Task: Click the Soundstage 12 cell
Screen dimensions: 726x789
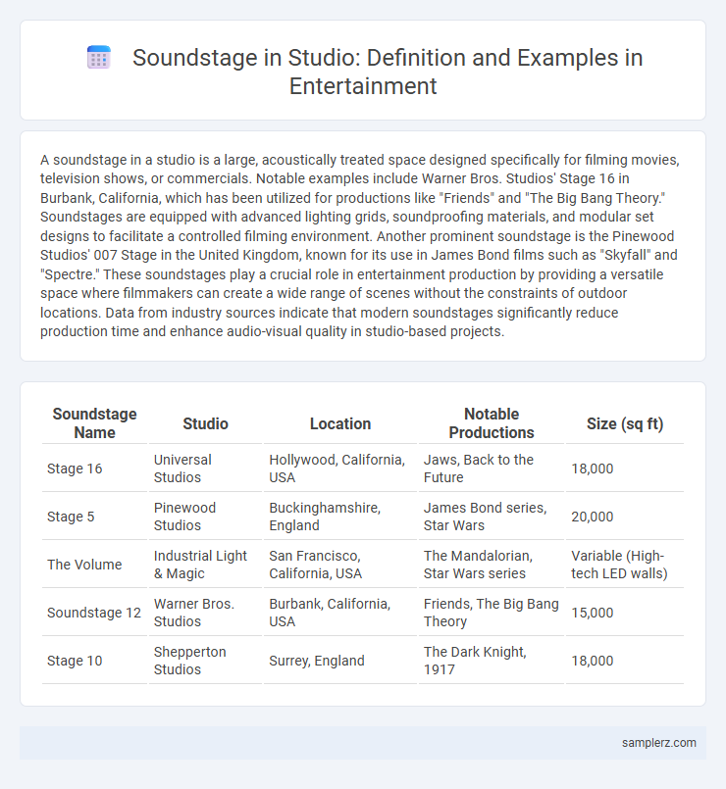Action: [x=95, y=613]
